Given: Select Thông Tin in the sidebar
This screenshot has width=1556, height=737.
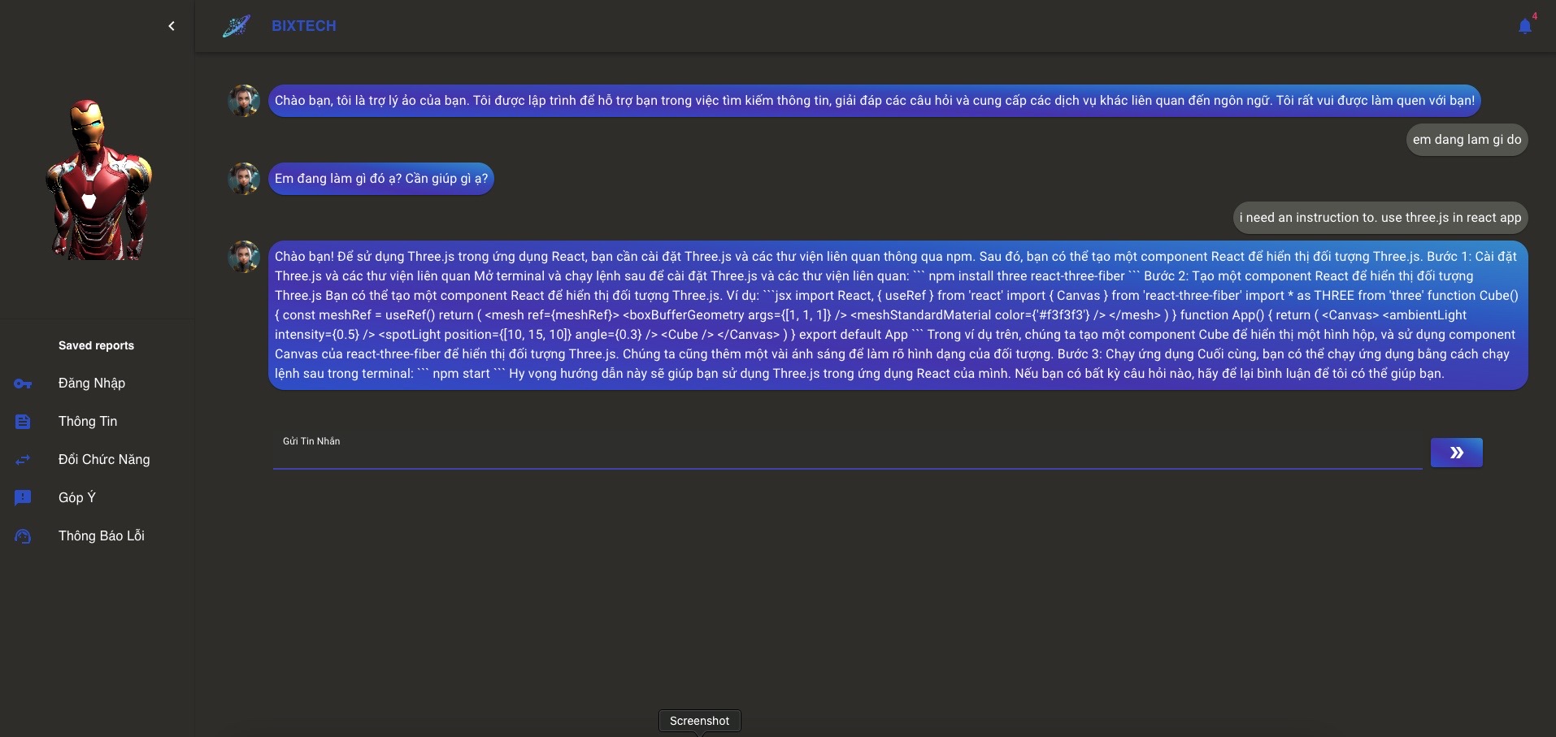Looking at the screenshot, I should click(88, 422).
